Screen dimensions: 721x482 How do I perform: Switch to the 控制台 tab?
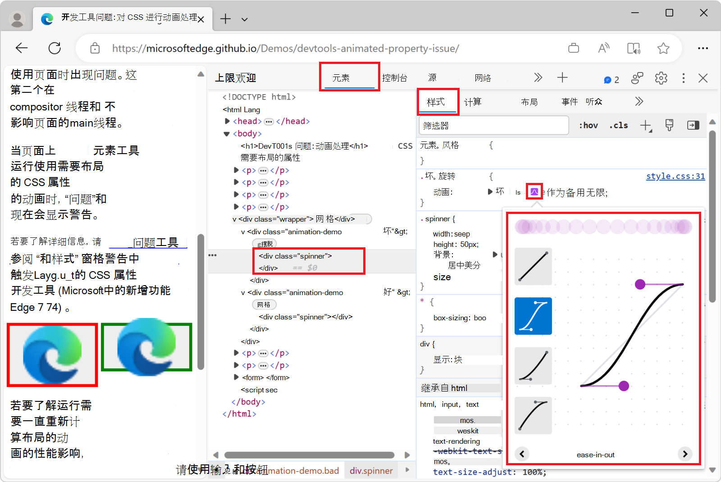coord(394,77)
